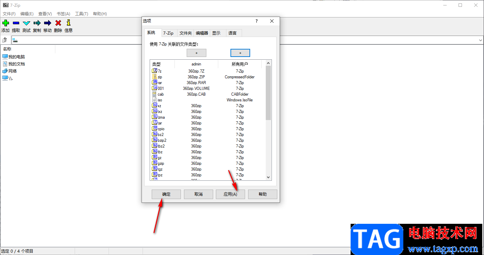
Task: Switch to the 编辑器 tab
Action: (202, 33)
